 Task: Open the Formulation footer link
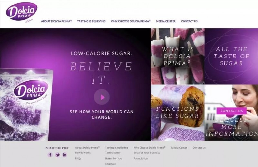click(x=141, y=158)
